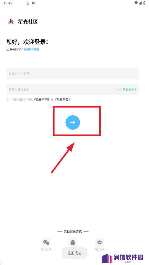Check the agreement radio button

point(8,100)
